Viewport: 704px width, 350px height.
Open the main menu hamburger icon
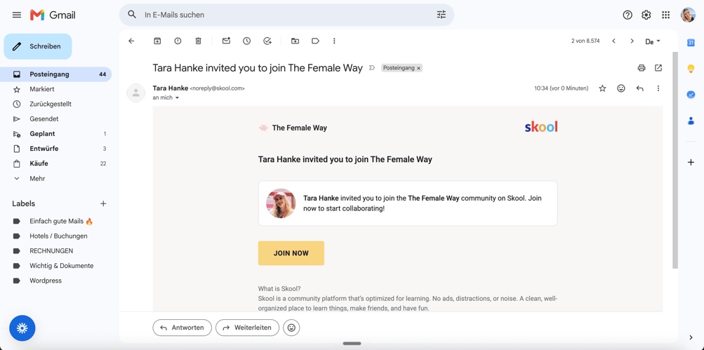click(17, 15)
